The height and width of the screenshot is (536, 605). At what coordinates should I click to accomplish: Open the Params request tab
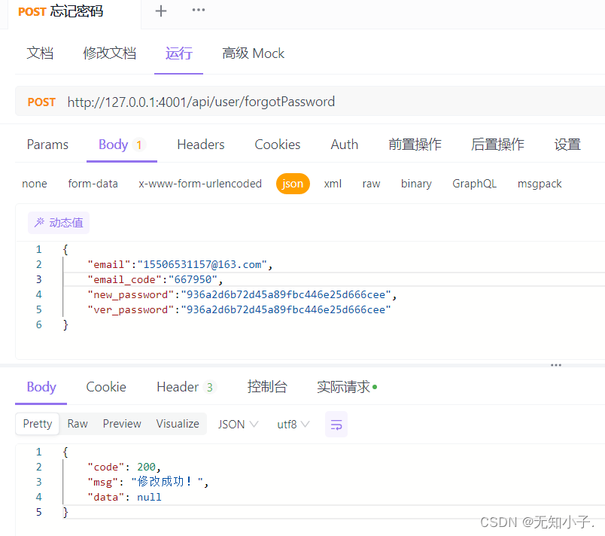tap(47, 145)
